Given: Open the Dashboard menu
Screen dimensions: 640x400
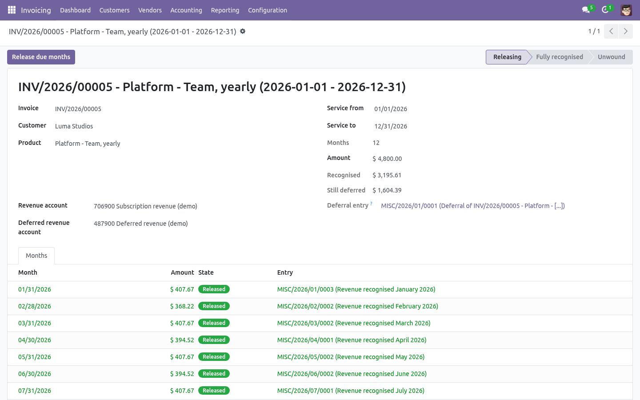Looking at the screenshot, I should click(x=75, y=10).
